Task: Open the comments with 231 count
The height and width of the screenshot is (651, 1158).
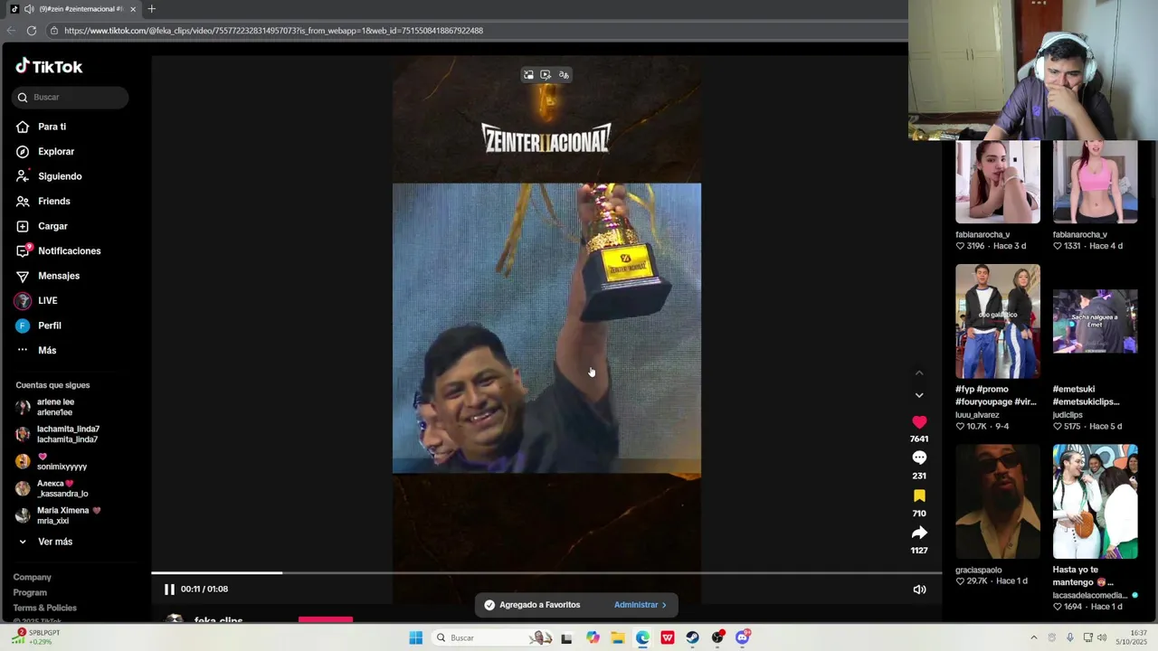Action: pos(919,458)
